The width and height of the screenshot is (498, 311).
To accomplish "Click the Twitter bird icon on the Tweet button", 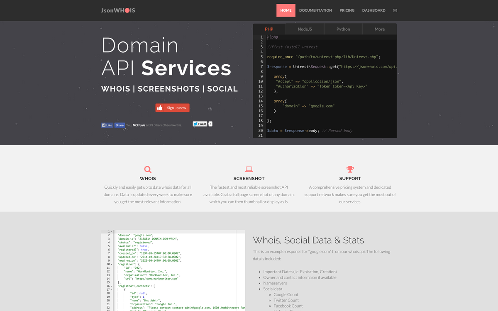I will click(x=195, y=124).
